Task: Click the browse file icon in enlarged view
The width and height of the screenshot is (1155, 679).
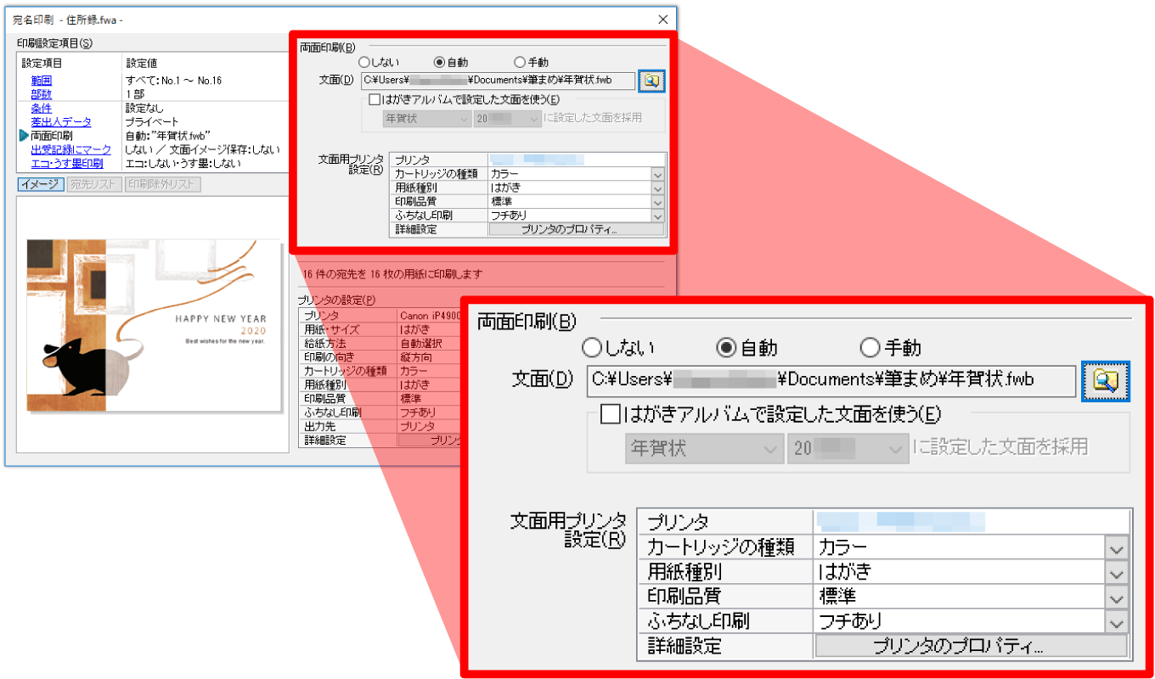Action: click(x=1105, y=381)
